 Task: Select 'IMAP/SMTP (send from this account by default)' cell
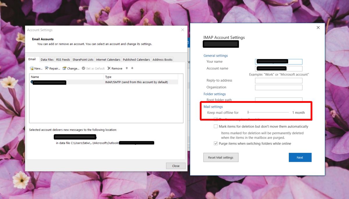click(x=136, y=82)
